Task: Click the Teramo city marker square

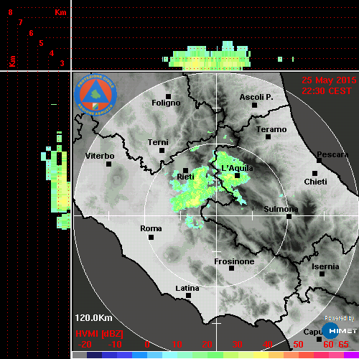Action: pyautogui.click(x=269, y=137)
